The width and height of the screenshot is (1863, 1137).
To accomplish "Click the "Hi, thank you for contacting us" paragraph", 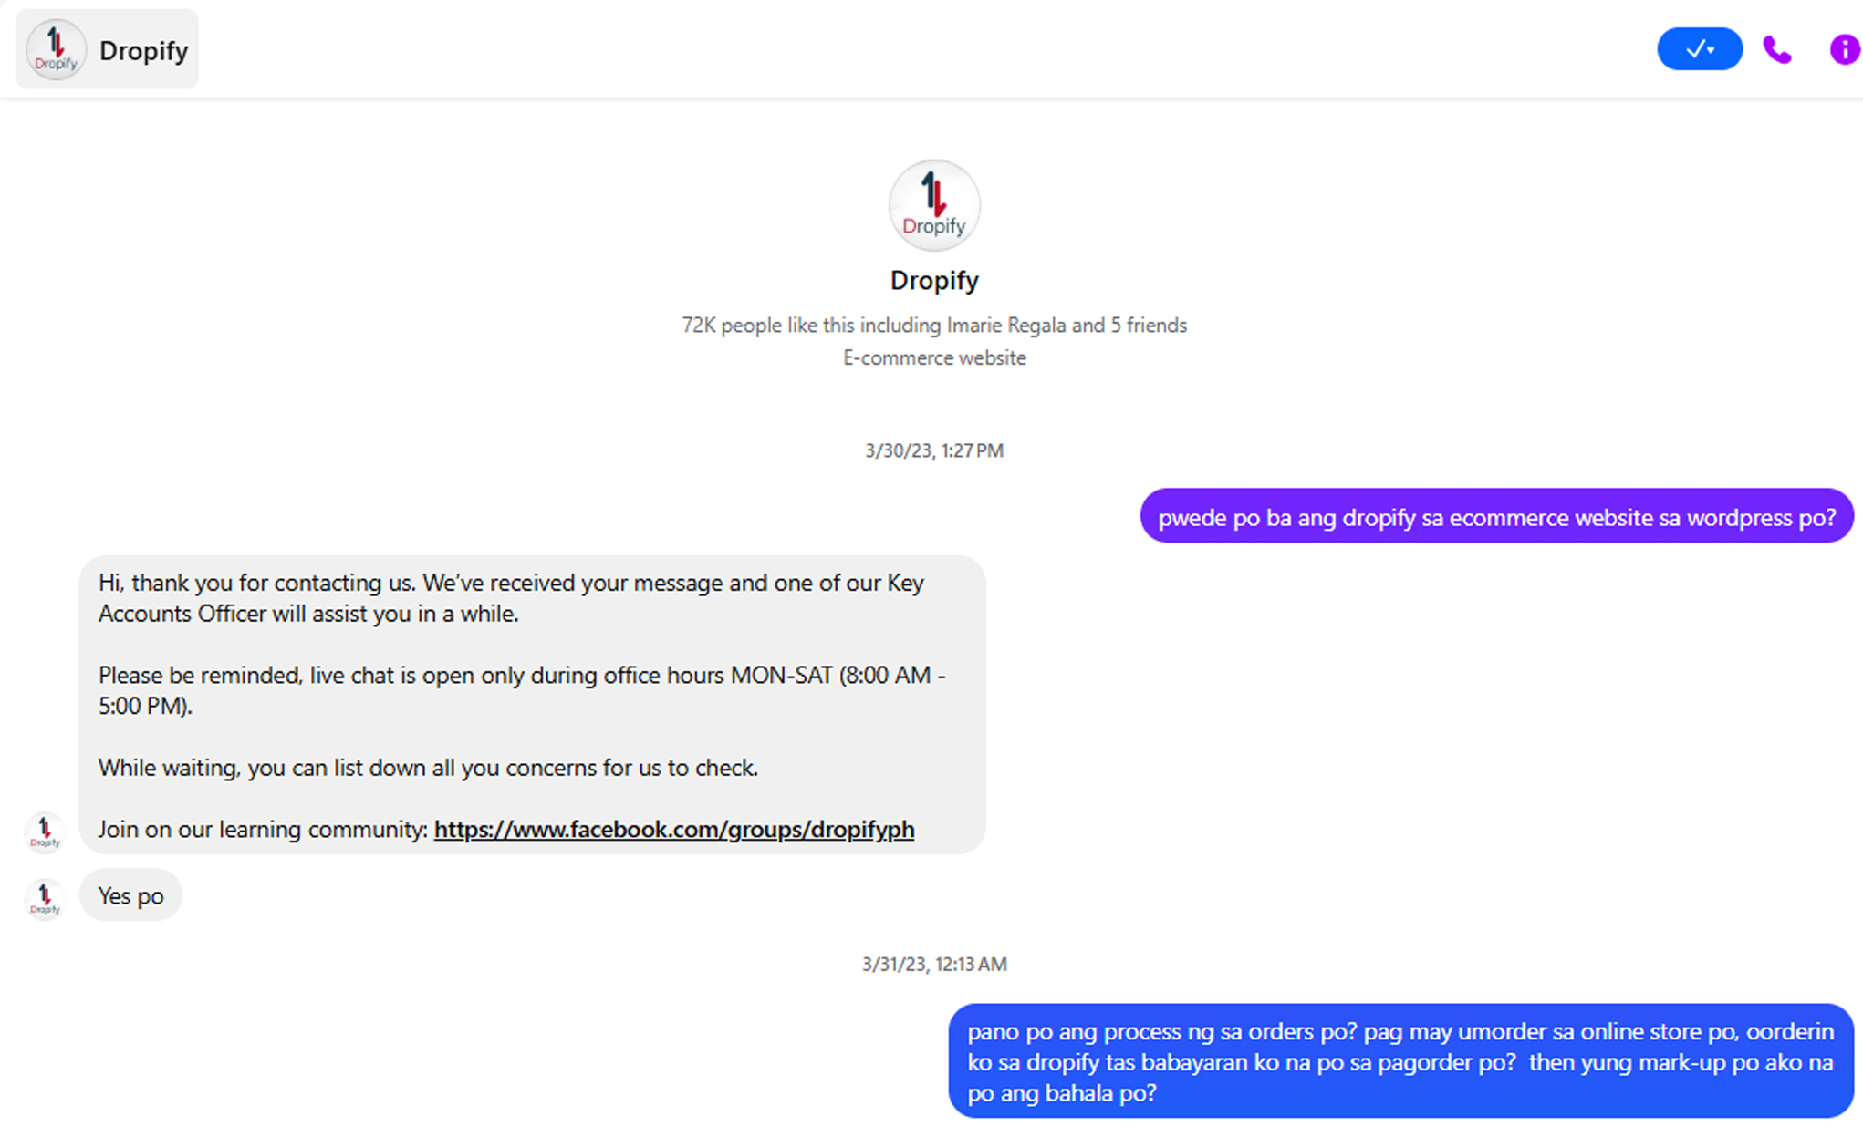I will point(511,598).
